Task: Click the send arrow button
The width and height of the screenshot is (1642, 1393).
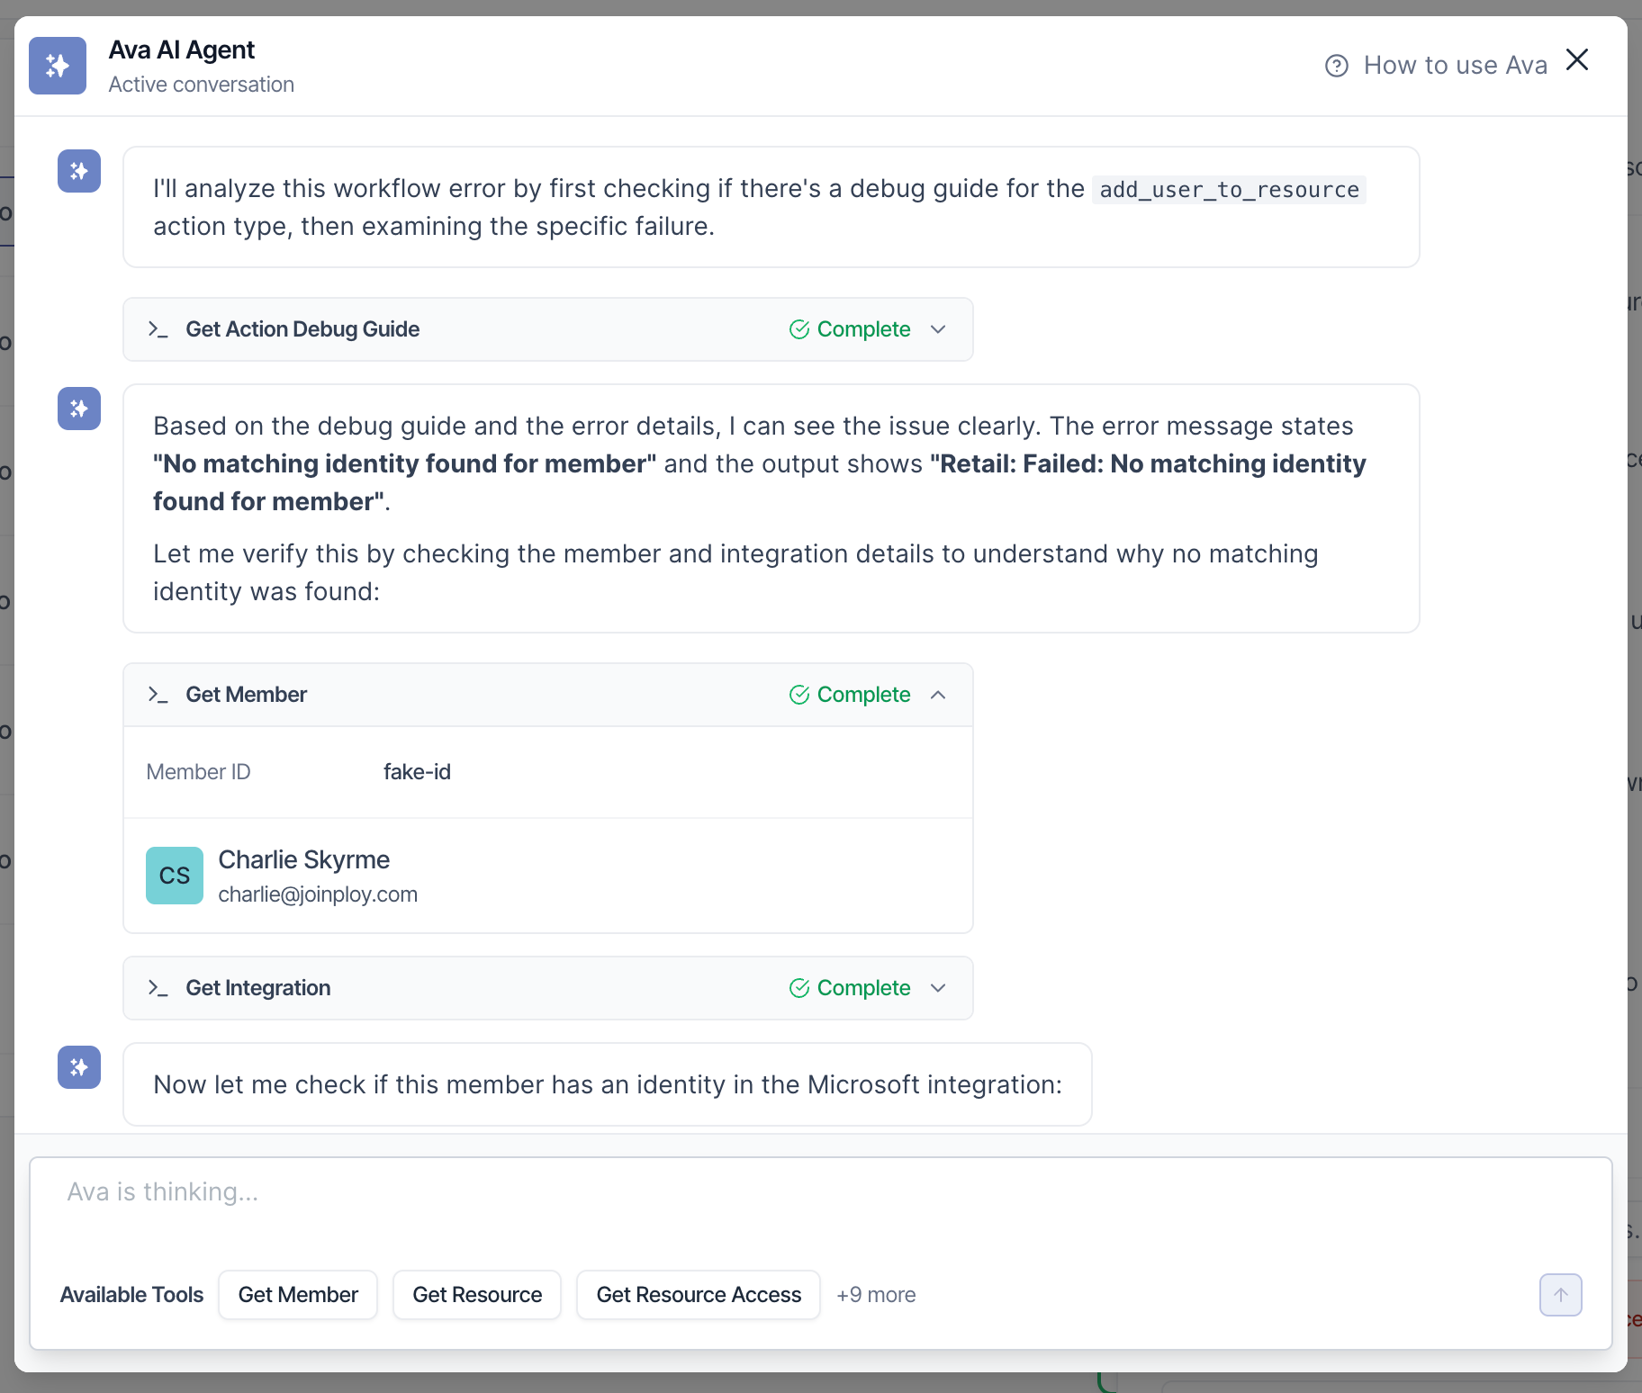Action: tap(1560, 1295)
